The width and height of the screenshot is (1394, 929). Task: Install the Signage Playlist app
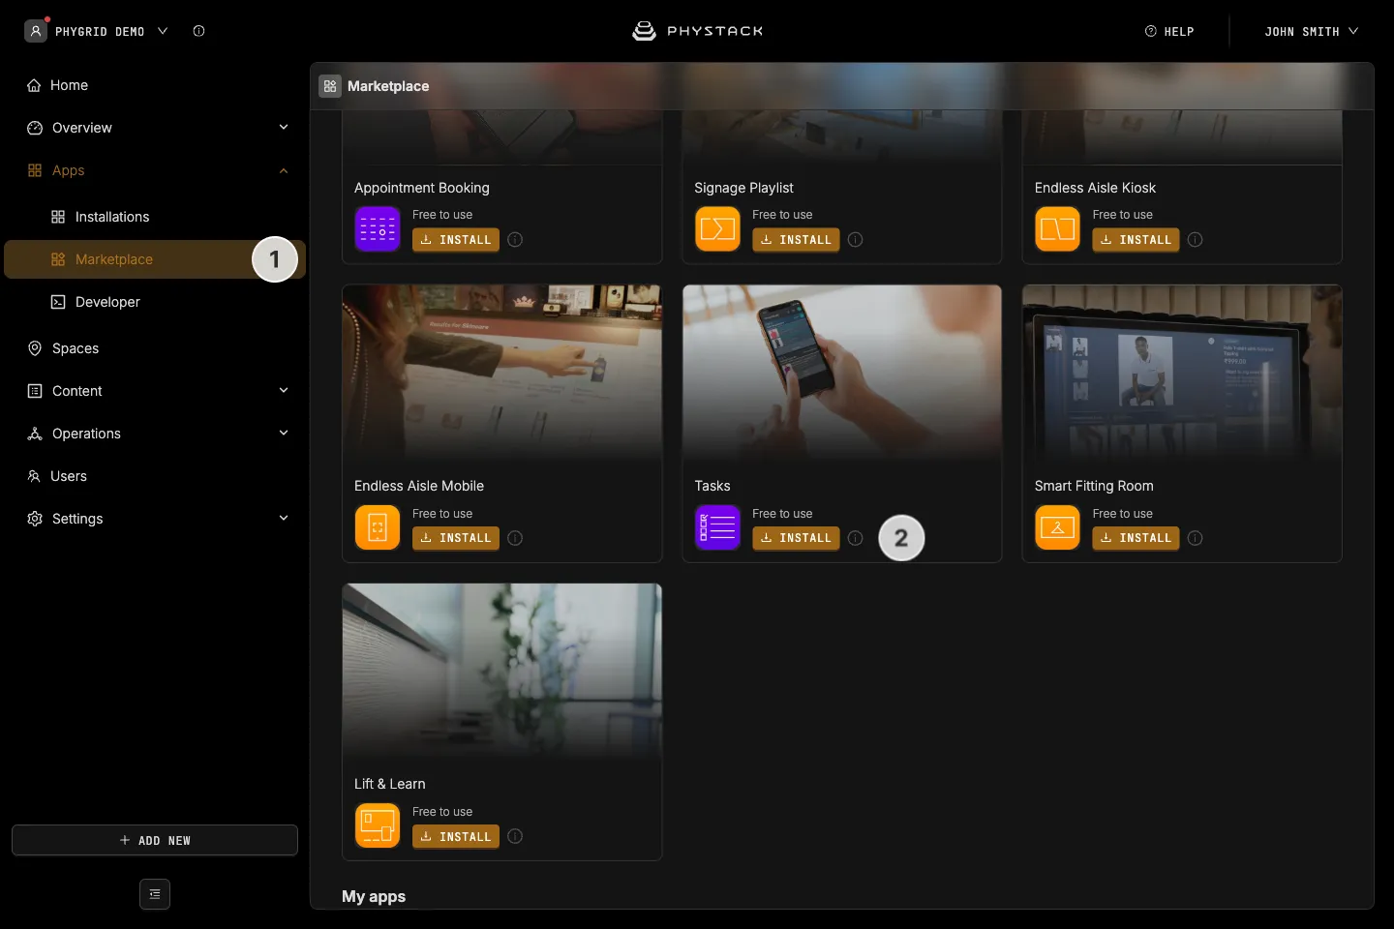coord(796,240)
